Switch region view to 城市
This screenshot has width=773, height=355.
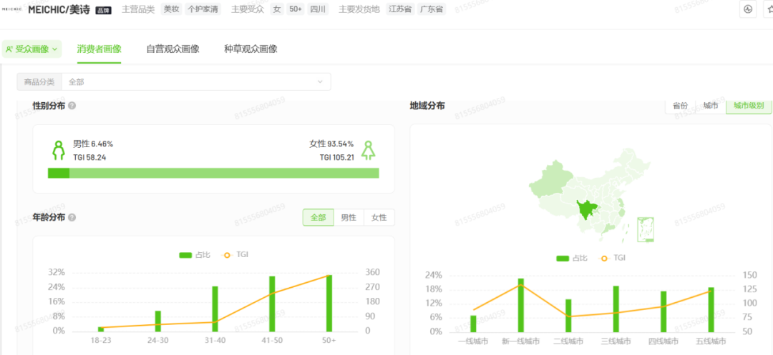(x=711, y=106)
